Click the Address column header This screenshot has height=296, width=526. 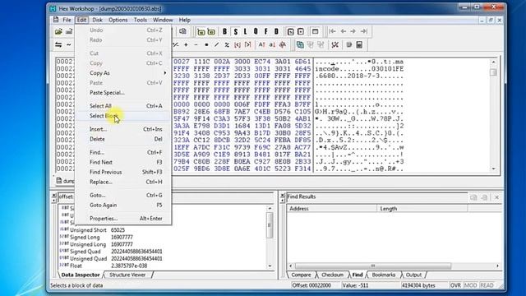point(332,208)
